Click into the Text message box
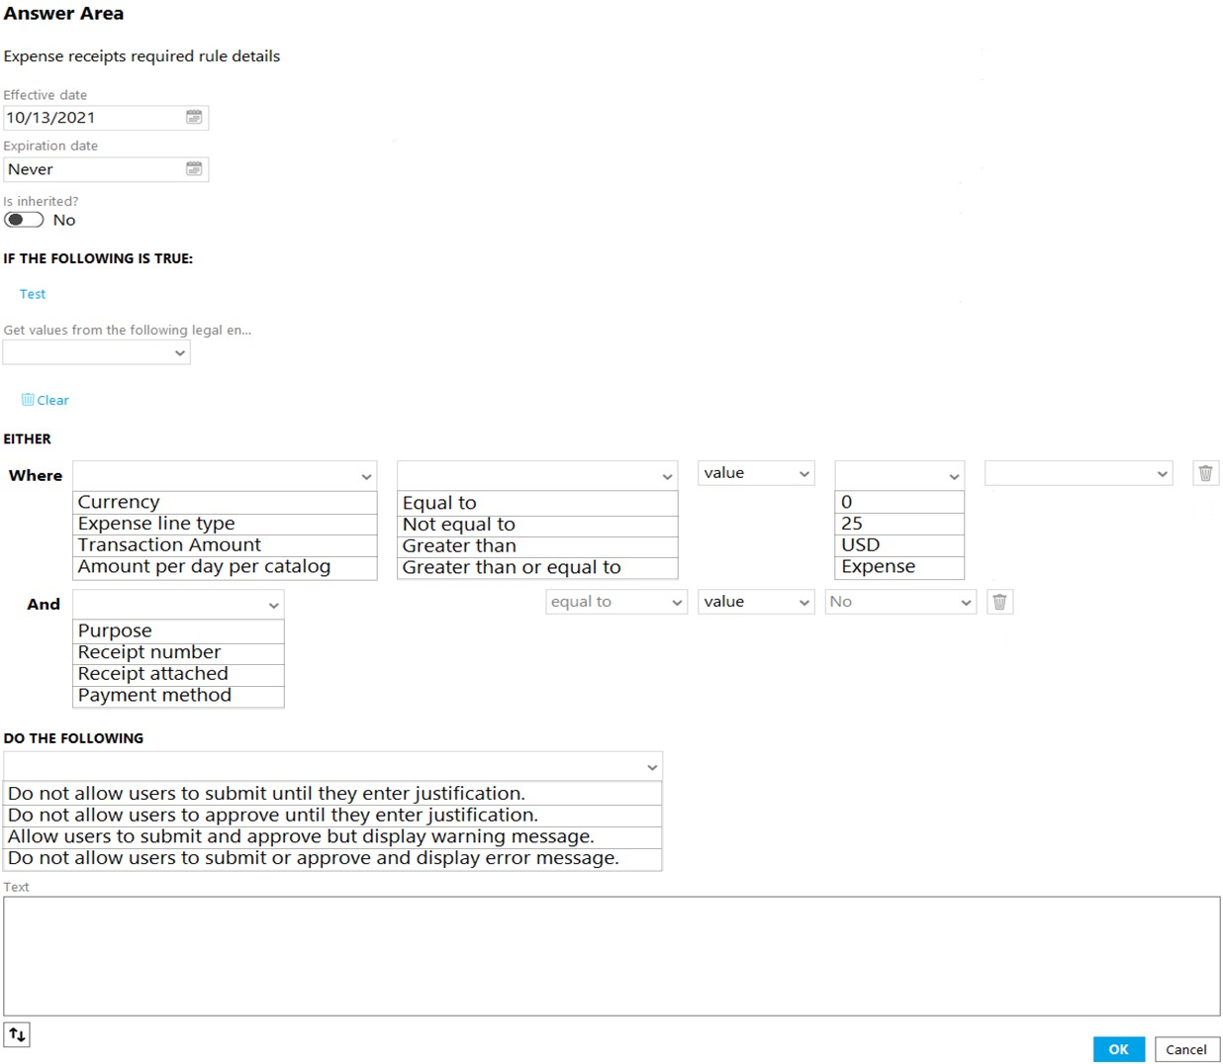 (611, 956)
